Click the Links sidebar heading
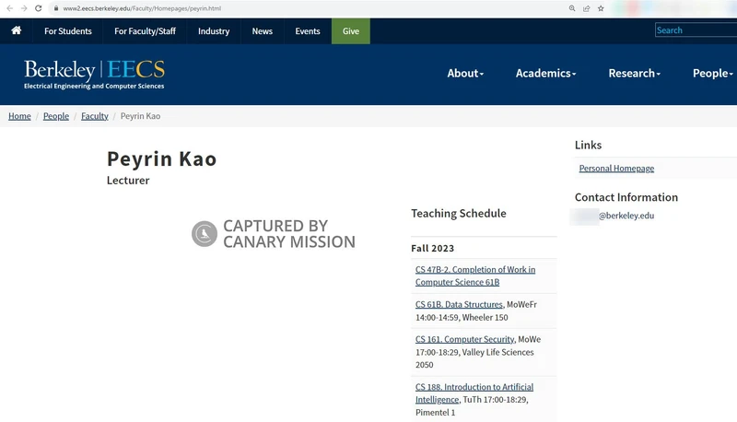This screenshot has height=422, width=737. pyautogui.click(x=588, y=146)
